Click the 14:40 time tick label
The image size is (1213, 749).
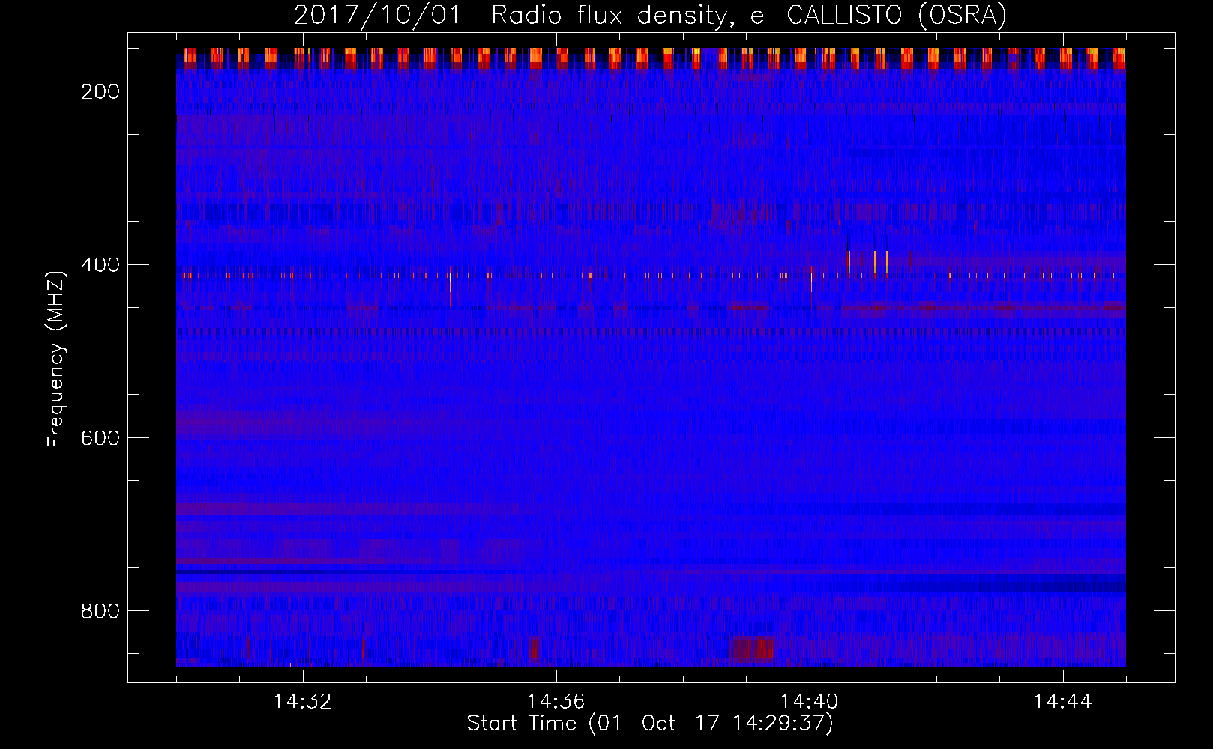click(810, 701)
